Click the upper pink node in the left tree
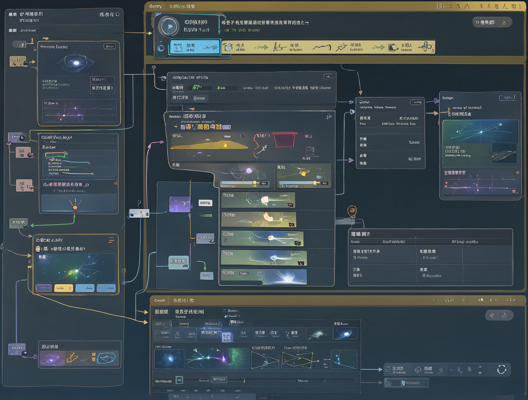 tap(23, 152)
